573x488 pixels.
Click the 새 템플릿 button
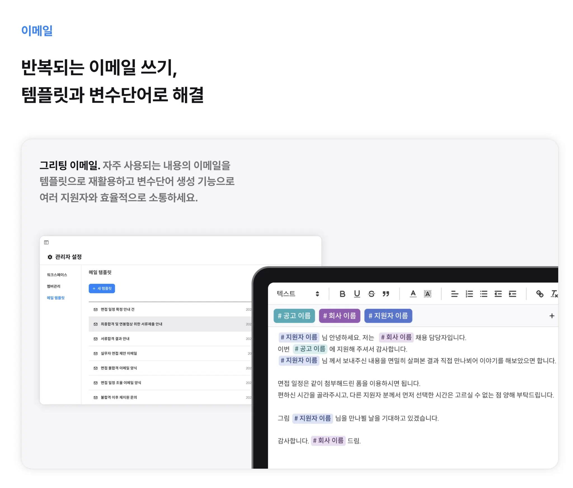pyautogui.click(x=102, y=288)
